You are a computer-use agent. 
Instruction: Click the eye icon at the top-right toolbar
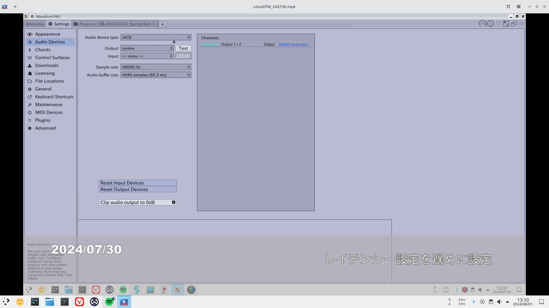coord(522,24)
